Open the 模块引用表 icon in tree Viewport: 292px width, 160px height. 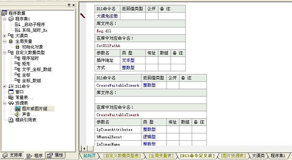11,120
